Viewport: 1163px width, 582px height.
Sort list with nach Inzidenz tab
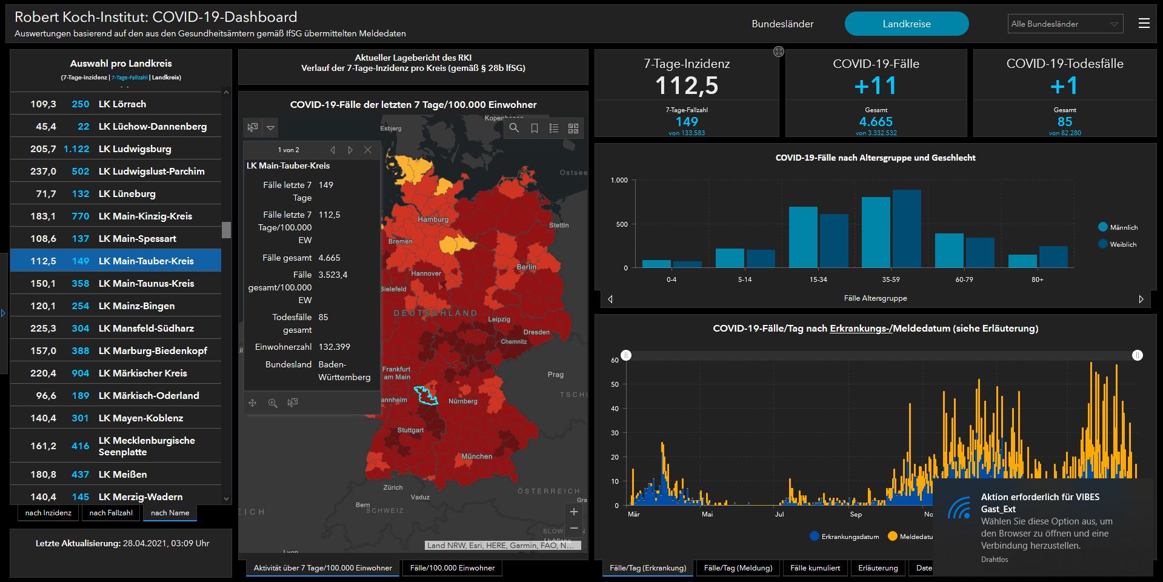48,513
